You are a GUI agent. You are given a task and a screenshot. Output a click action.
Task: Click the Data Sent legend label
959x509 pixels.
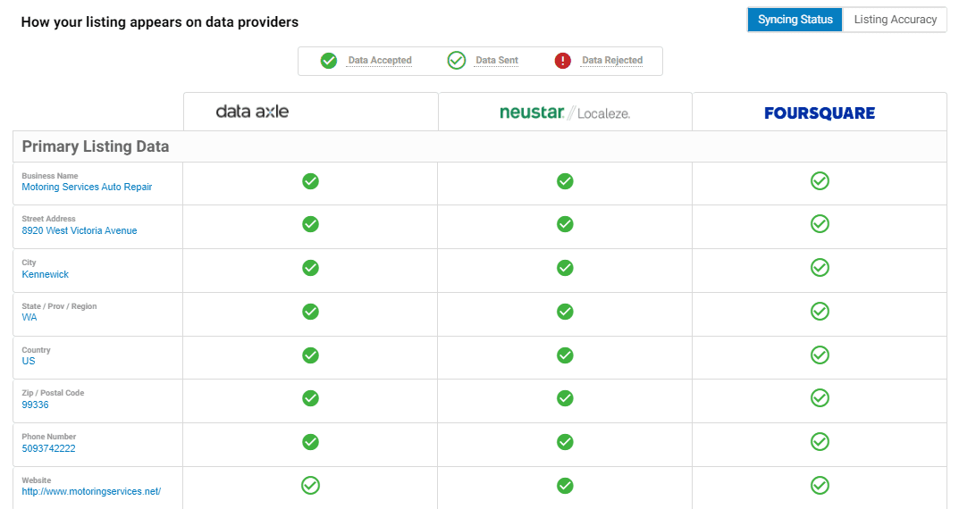497,61
